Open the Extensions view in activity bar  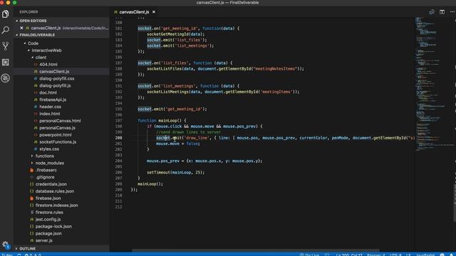tap(5, 62)
